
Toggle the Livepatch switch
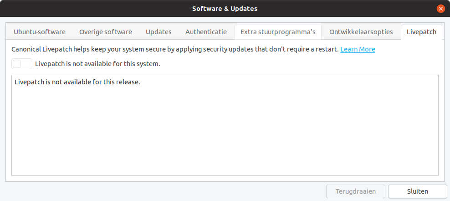click(x=22, y=64)
